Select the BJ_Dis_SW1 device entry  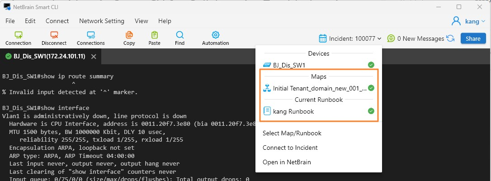pos(319,65)
